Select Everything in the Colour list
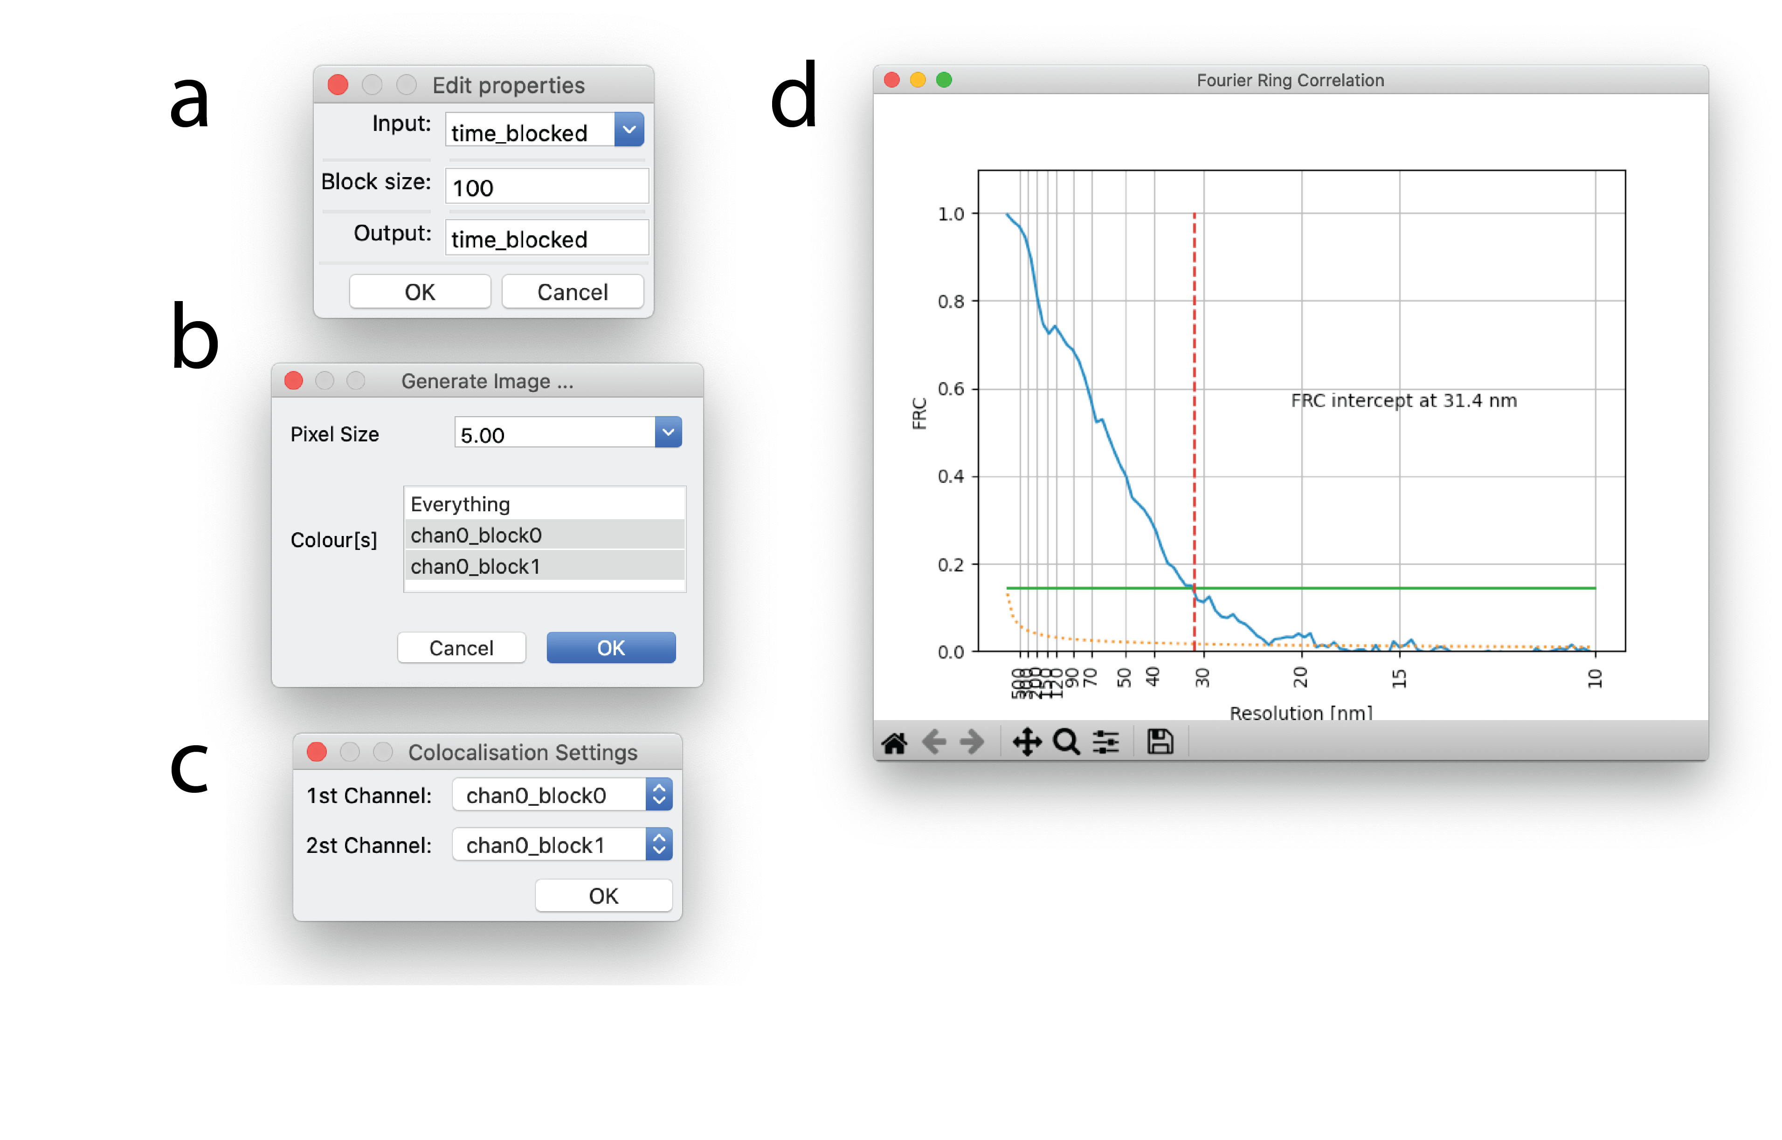Viewport: 1782px width, 1140px height. click(x=544, y=504)
